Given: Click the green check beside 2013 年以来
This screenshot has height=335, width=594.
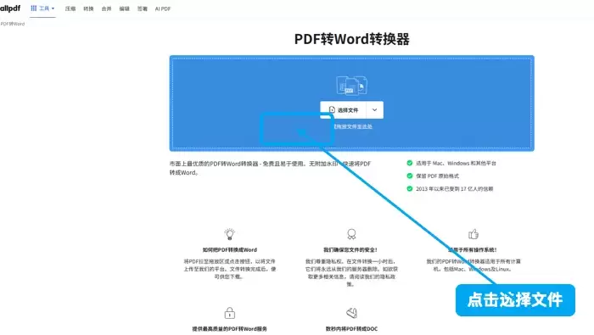Looking at the screenshot, I should tap(410, 188).
